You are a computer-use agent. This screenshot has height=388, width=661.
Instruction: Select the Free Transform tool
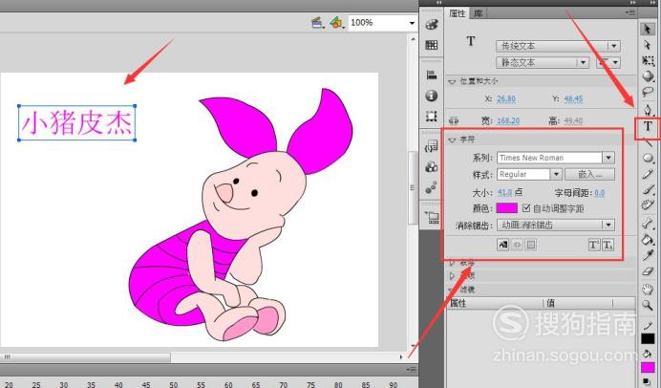click(x=648, y=61)
